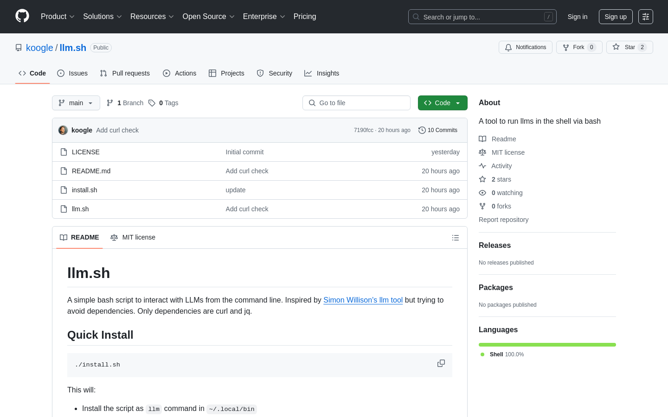Image resolution: width=668 pixels, height=417 pixels.
Task: Open the update commit for install.sh
Action: pos(236,190)
